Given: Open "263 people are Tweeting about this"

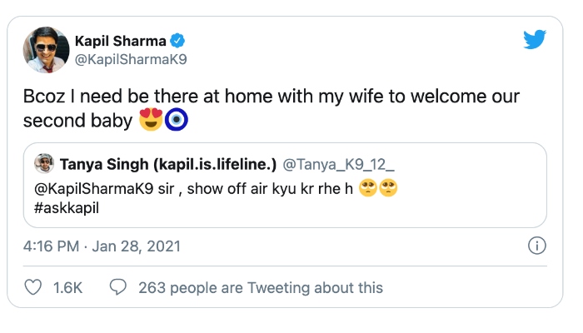Looking at the screenshot, I should click(x=260, y=287).
